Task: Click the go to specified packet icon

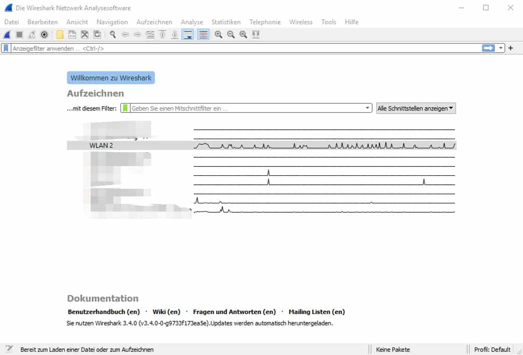Action: click(x=150, y=34)
